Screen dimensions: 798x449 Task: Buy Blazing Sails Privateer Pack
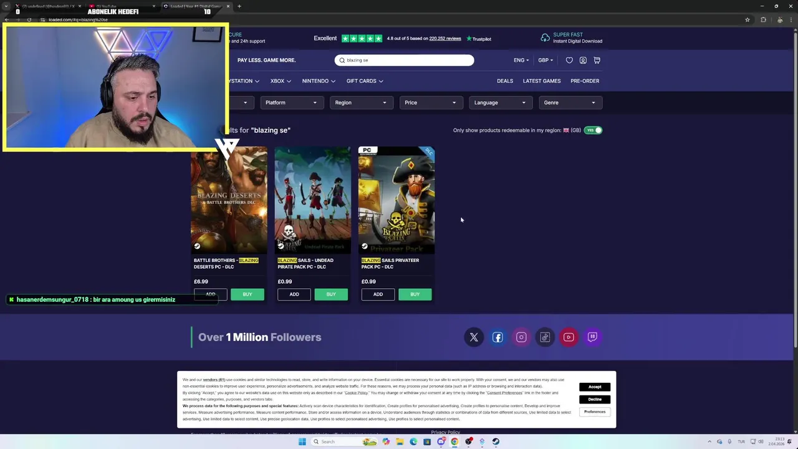415,294
